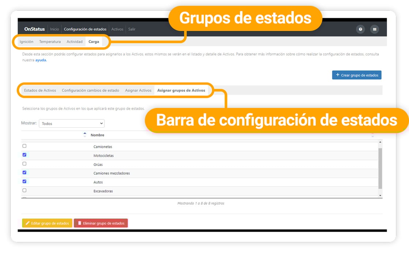Open Configuración de estados menu item
This screenshot has height=255, width=409.
tap(85, 29)
